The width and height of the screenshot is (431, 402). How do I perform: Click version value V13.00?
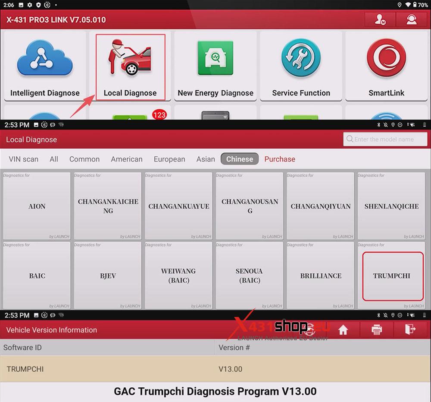click(230, 369)
